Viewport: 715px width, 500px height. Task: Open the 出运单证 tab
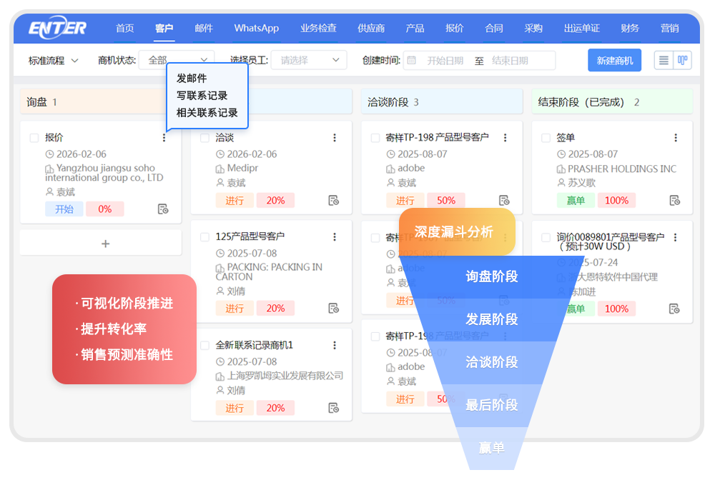[x=582, y=29]
